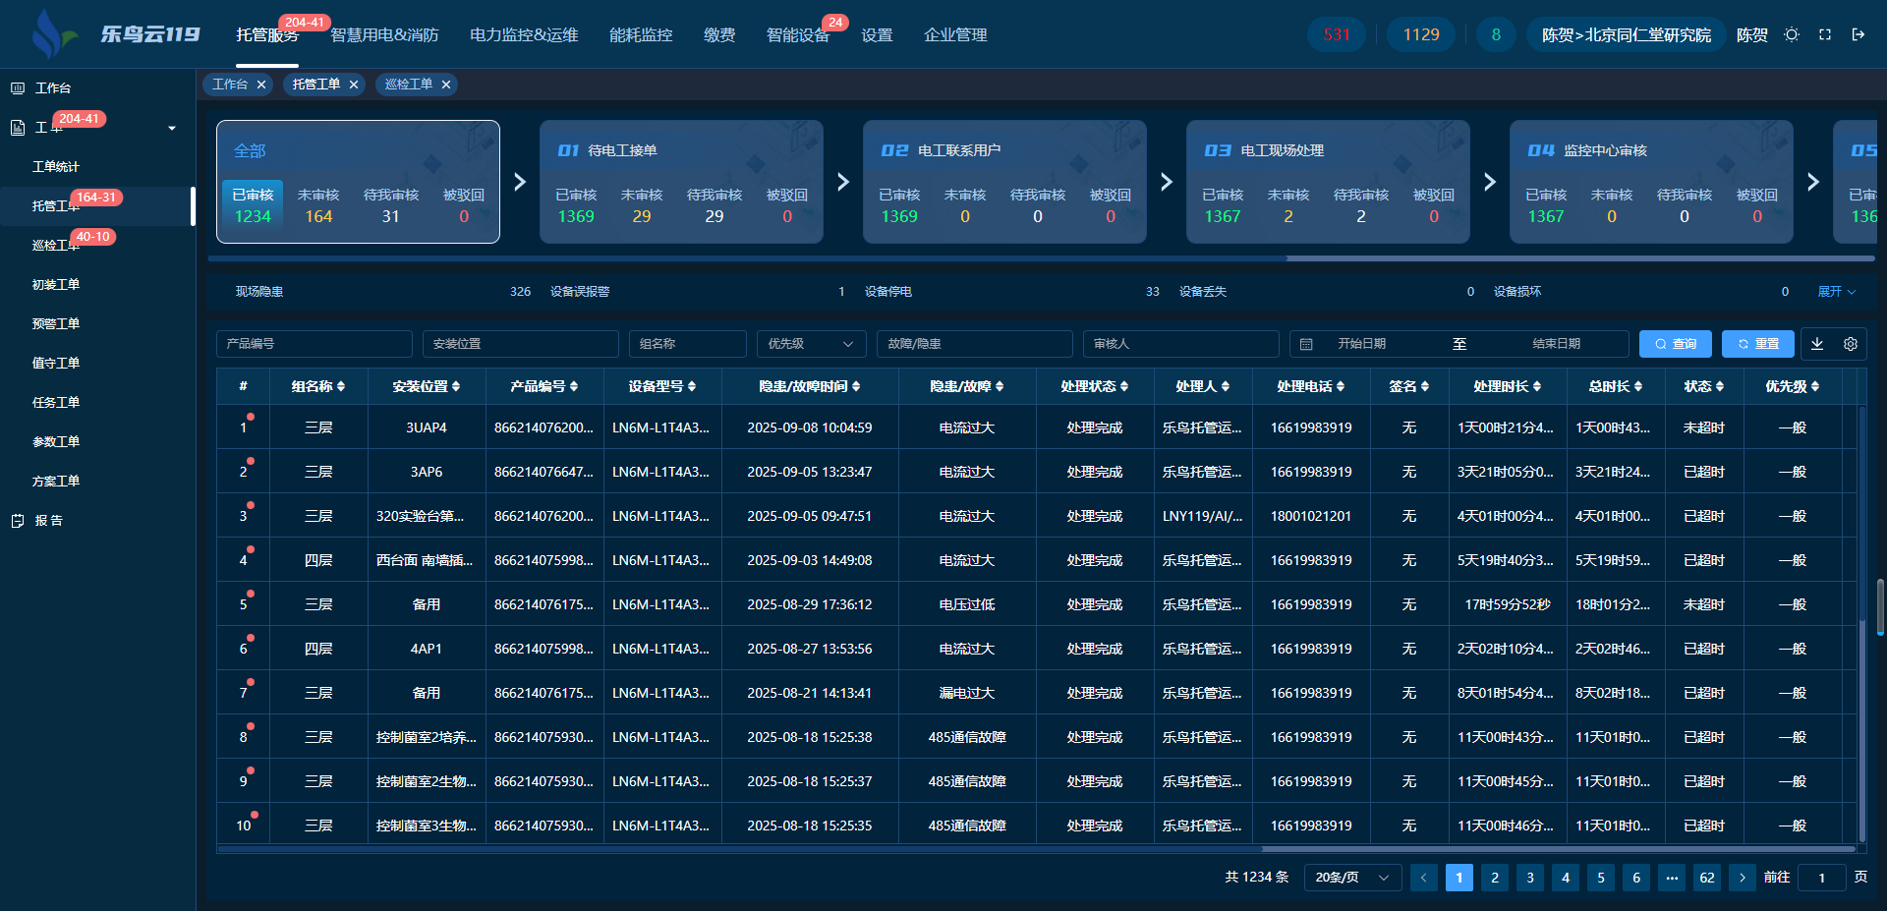Toggle the light/dark theme sun icon
This screenshot has width=1887, height=911.
[x=1792, y=34]
